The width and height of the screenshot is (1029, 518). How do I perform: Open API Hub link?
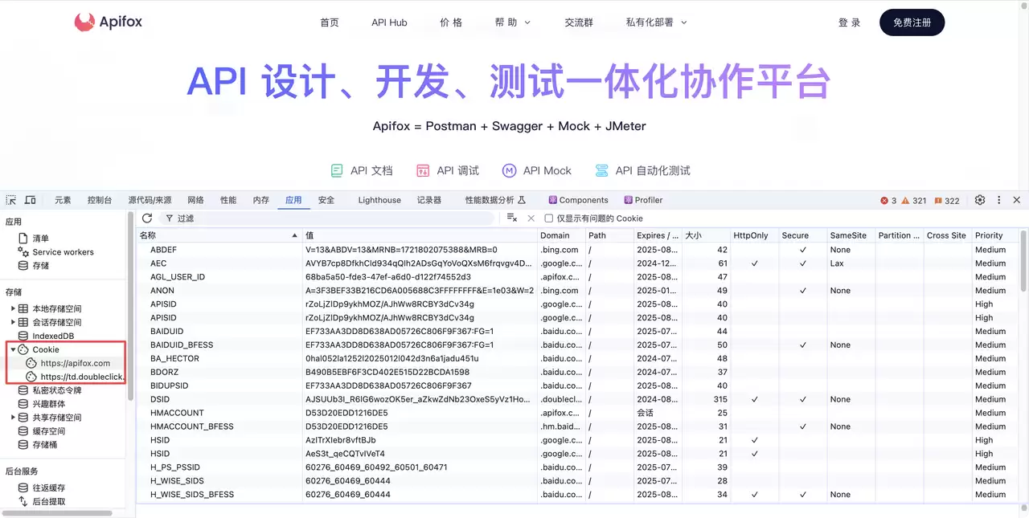pyautogui.click(x=389, y=22)
